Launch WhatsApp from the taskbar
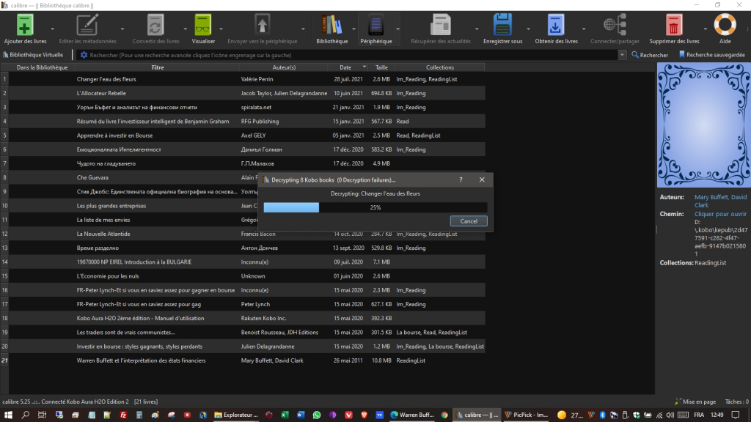 [317, 415]
